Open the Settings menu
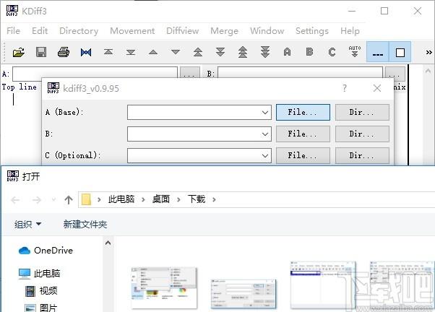The height and width of the screenshot is (312, 435). coord(312,31)
